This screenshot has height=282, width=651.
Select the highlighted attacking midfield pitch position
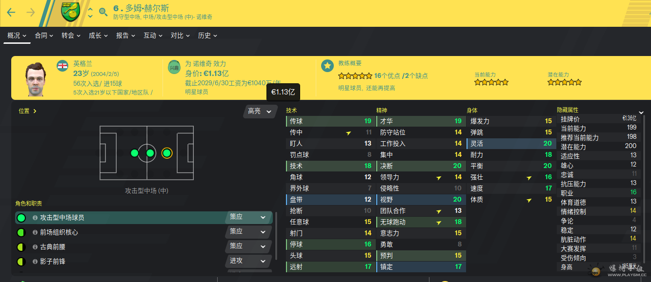coord(166,153)
